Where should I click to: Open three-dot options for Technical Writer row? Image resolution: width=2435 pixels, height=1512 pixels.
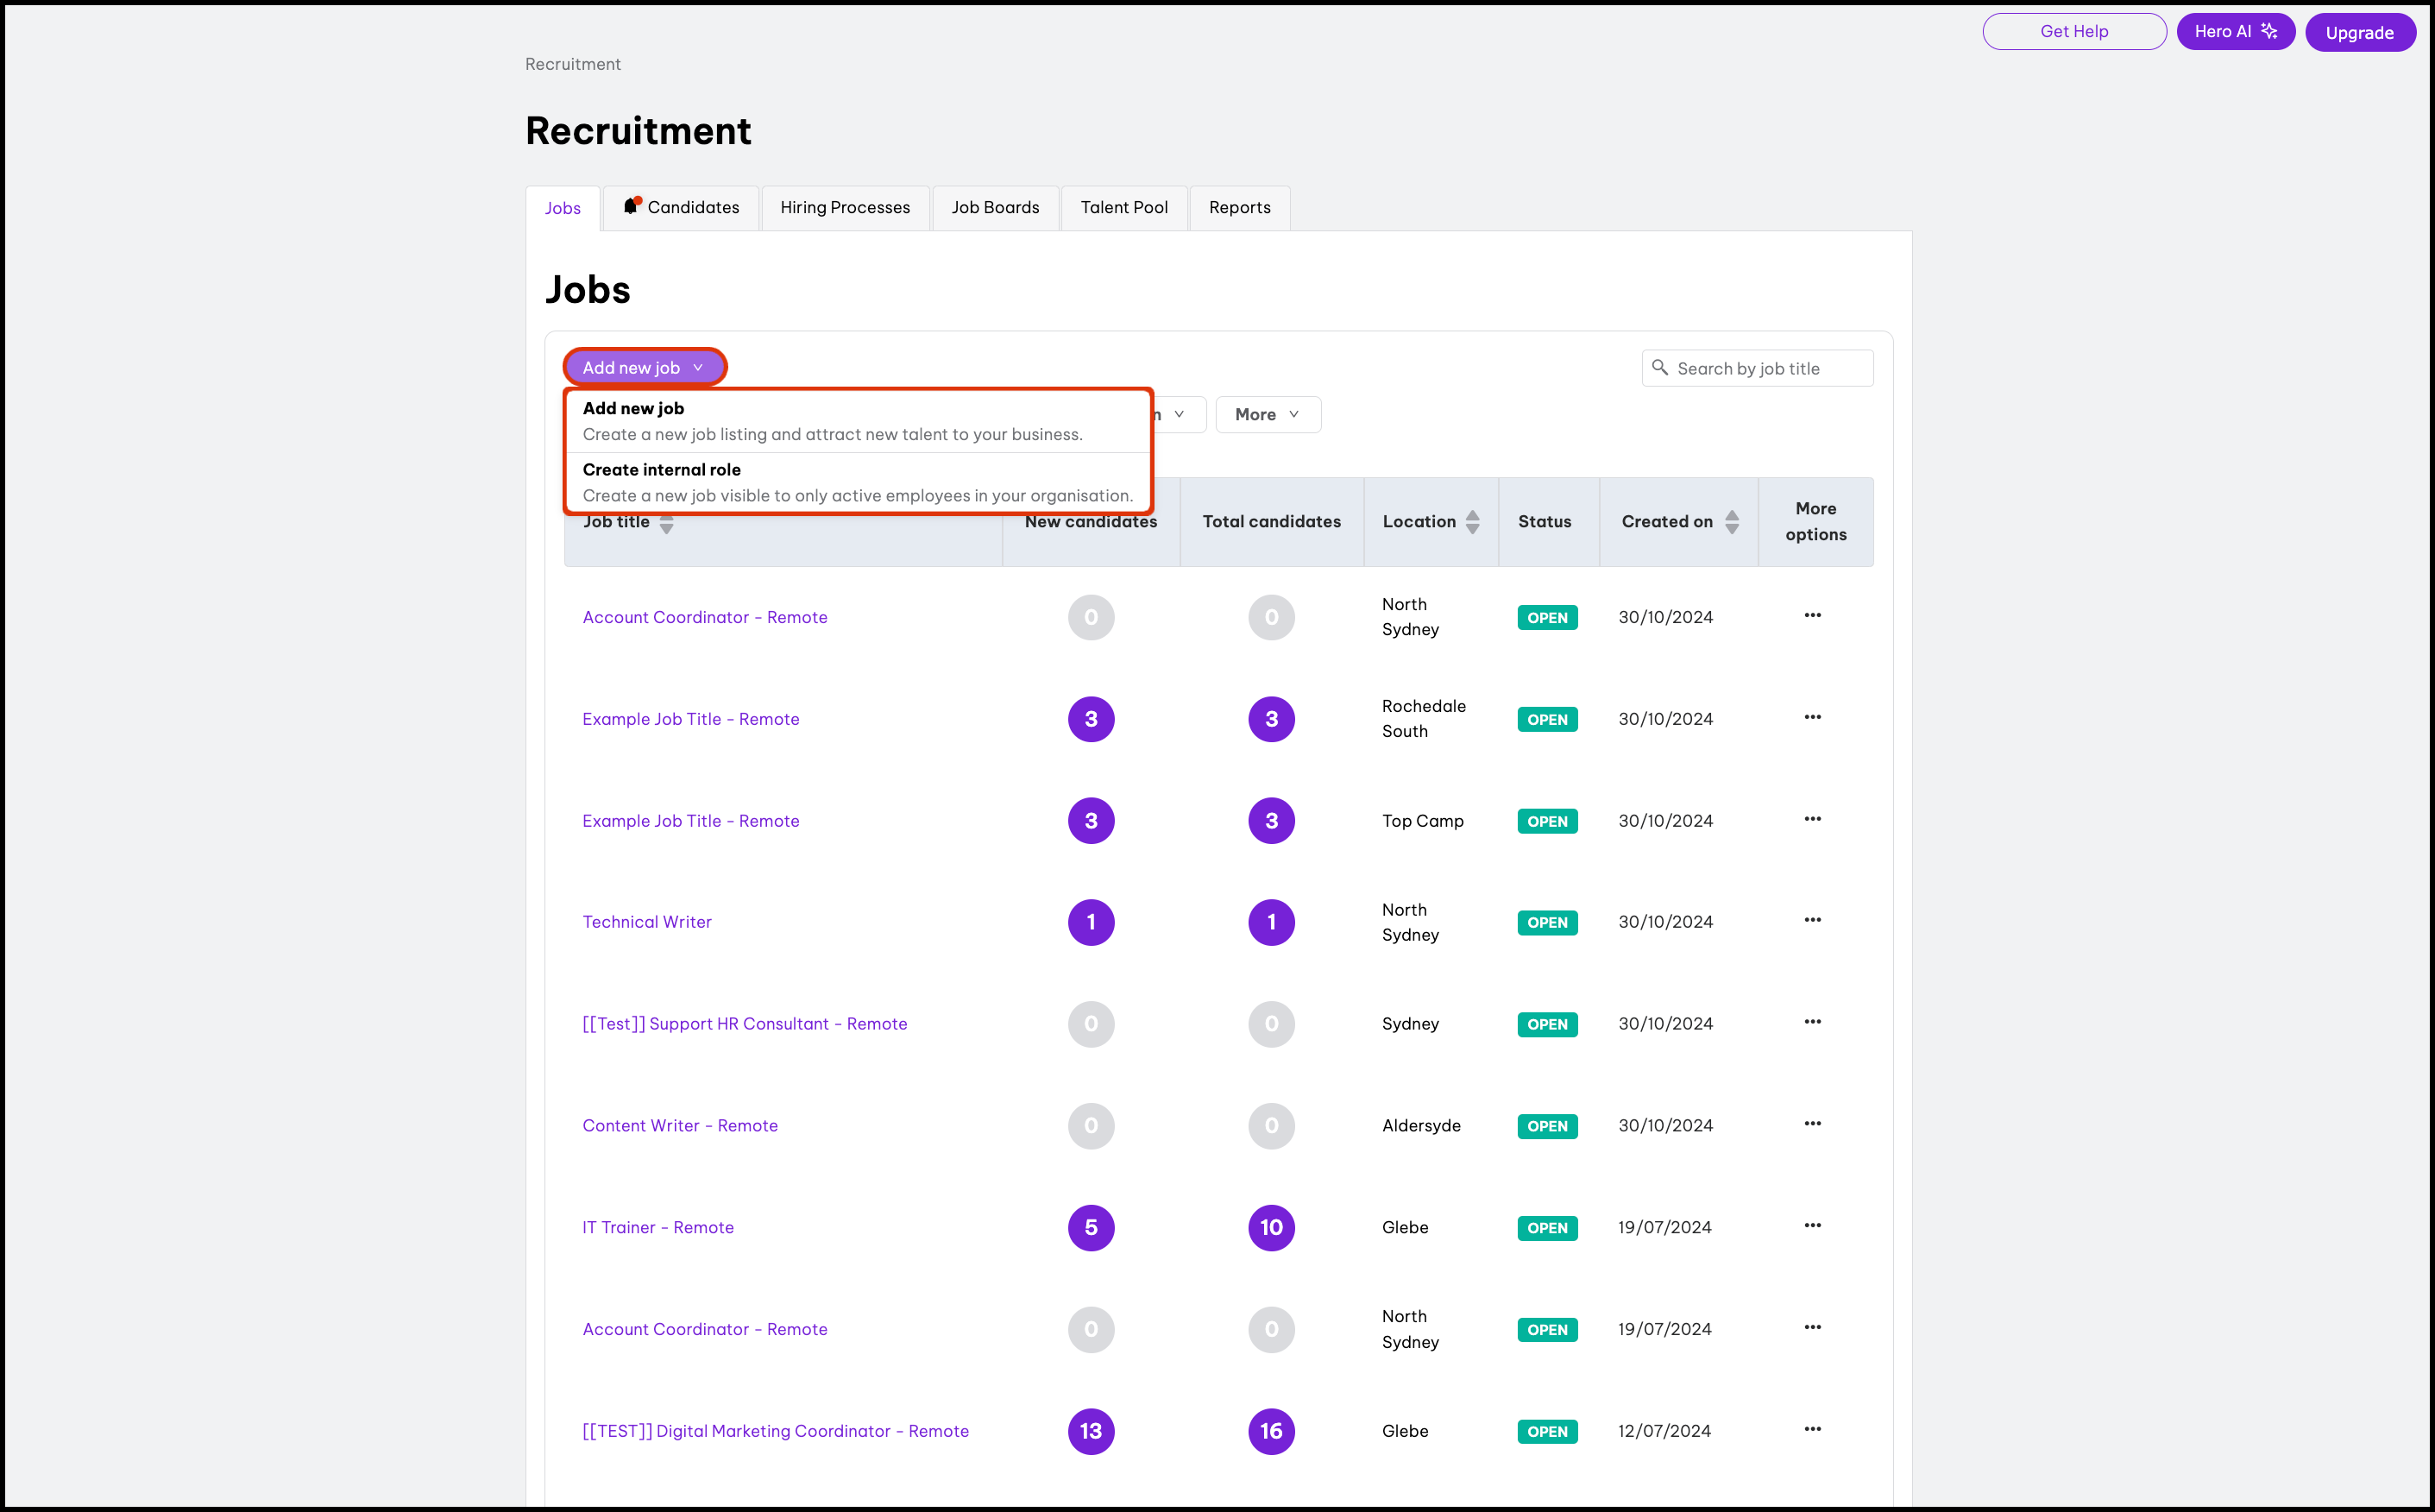1812,920
